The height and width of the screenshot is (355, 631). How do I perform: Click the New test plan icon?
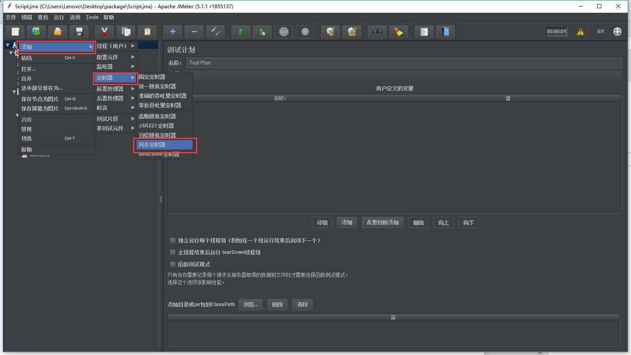(15, 32)
